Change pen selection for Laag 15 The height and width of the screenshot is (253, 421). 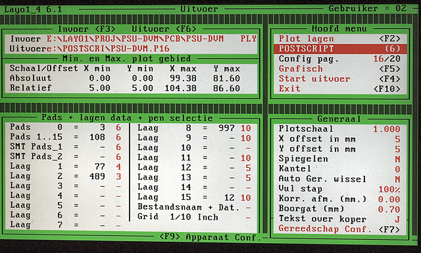(x=245, y=198)
